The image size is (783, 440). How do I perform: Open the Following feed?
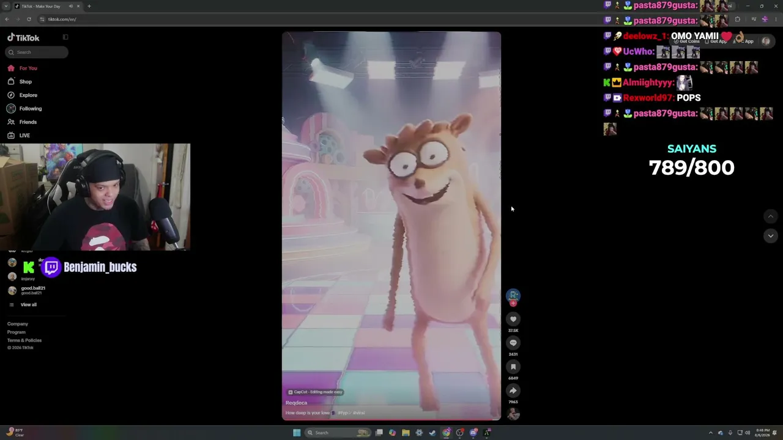point(31,109)
